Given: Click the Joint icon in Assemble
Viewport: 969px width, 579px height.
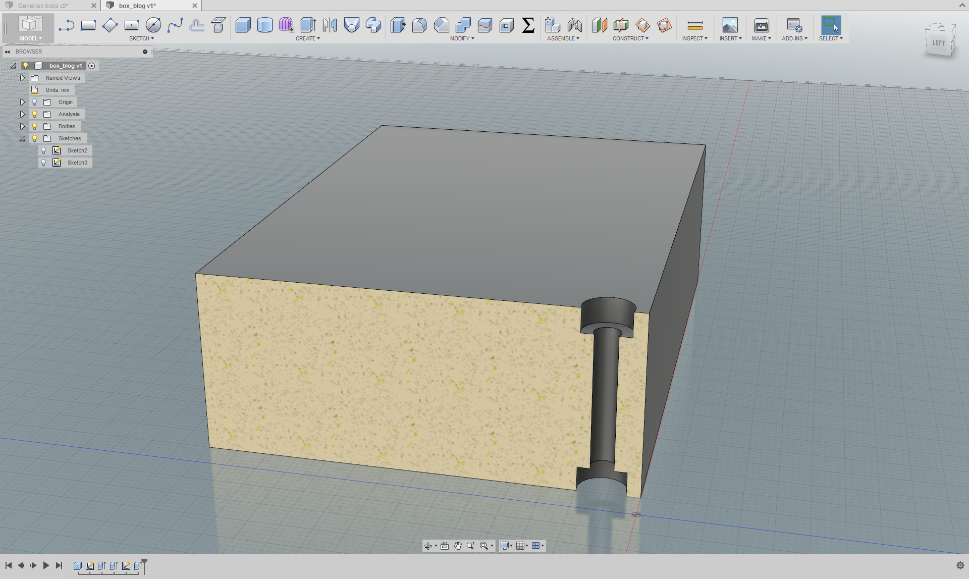Looking at the screenshot, I should pos(575,25).
